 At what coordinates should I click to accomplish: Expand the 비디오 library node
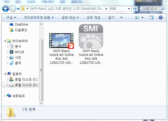(x=8, y=52)
